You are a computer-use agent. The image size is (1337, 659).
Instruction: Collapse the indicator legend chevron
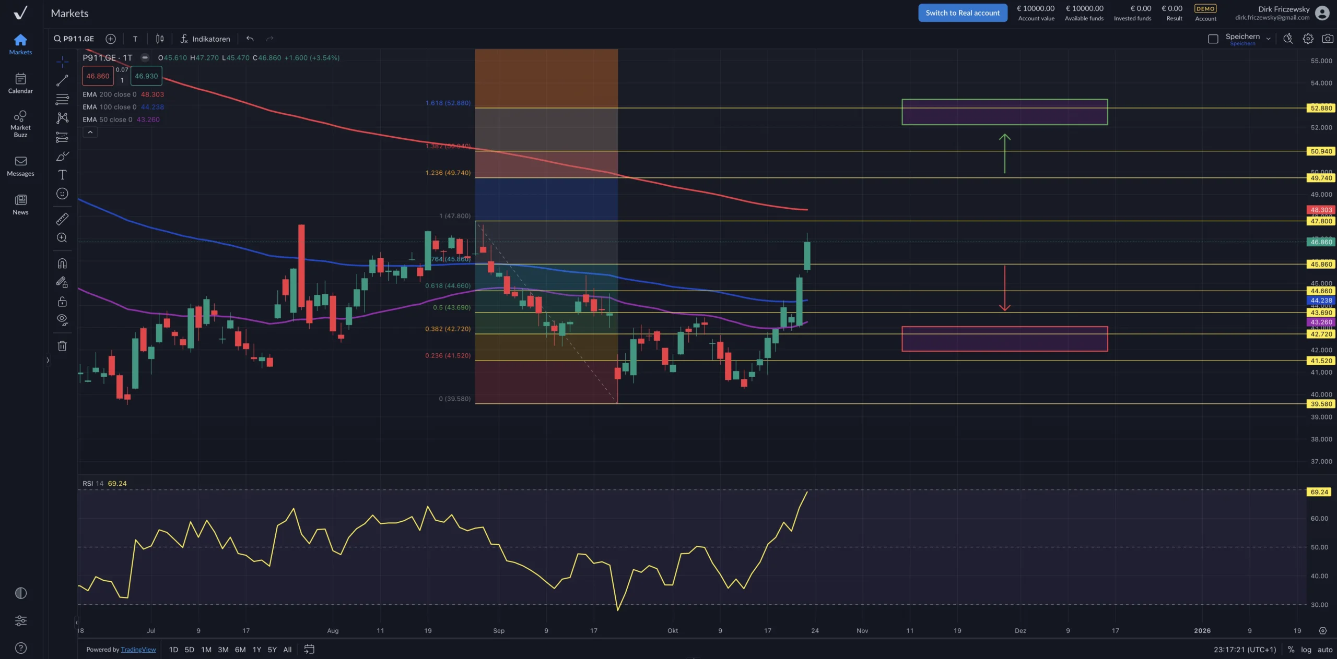[x=90, y=133]
